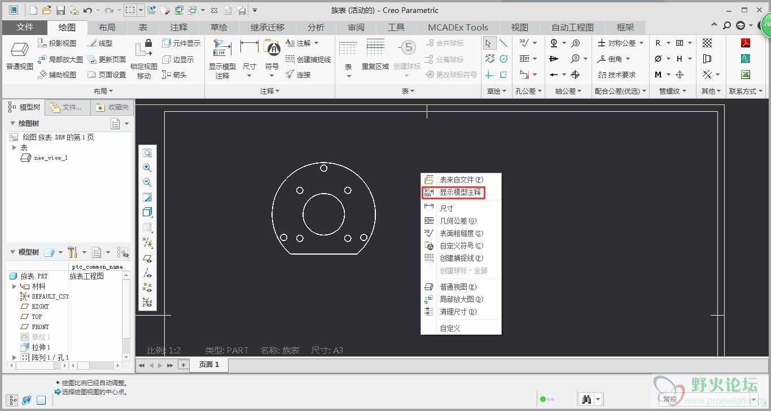Click the 元件显示 button in ribbon
The image size is (771, 411).
(x=181, y=43)
